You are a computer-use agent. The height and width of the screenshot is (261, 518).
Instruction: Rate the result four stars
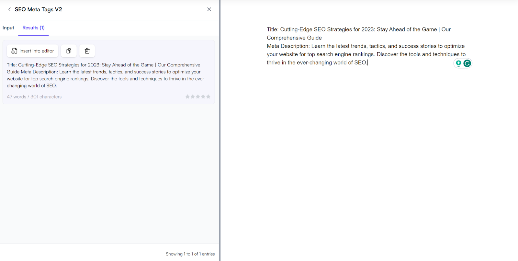203,96
